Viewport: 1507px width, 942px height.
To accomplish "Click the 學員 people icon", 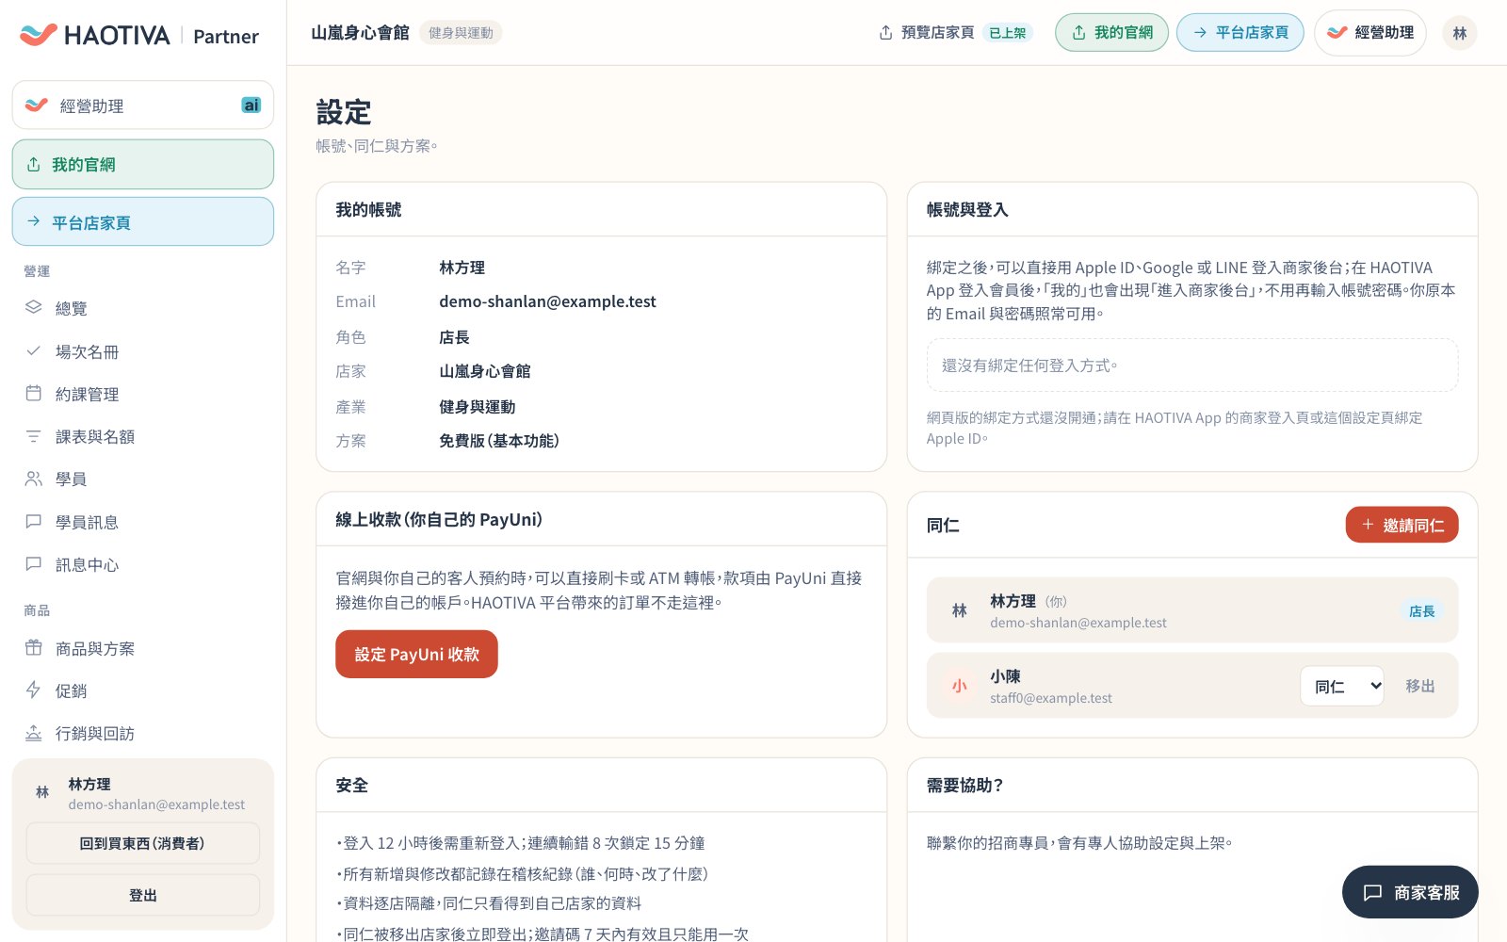I will pyautogui.click(x=34, y=479).
